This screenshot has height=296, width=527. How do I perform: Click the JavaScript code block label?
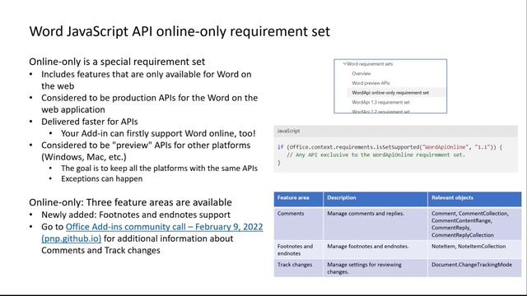pos(289,131)
